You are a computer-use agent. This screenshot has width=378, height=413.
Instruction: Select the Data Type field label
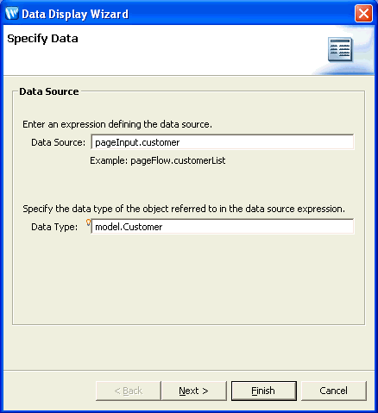coord(54,227)
